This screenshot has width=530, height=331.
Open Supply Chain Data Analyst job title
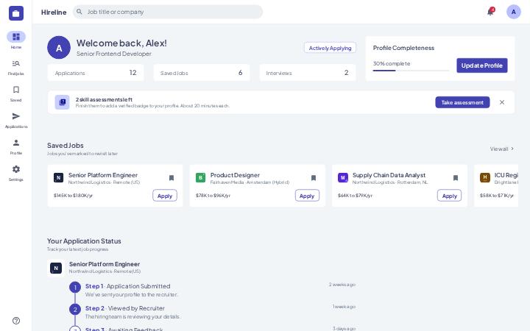[389, 175]
